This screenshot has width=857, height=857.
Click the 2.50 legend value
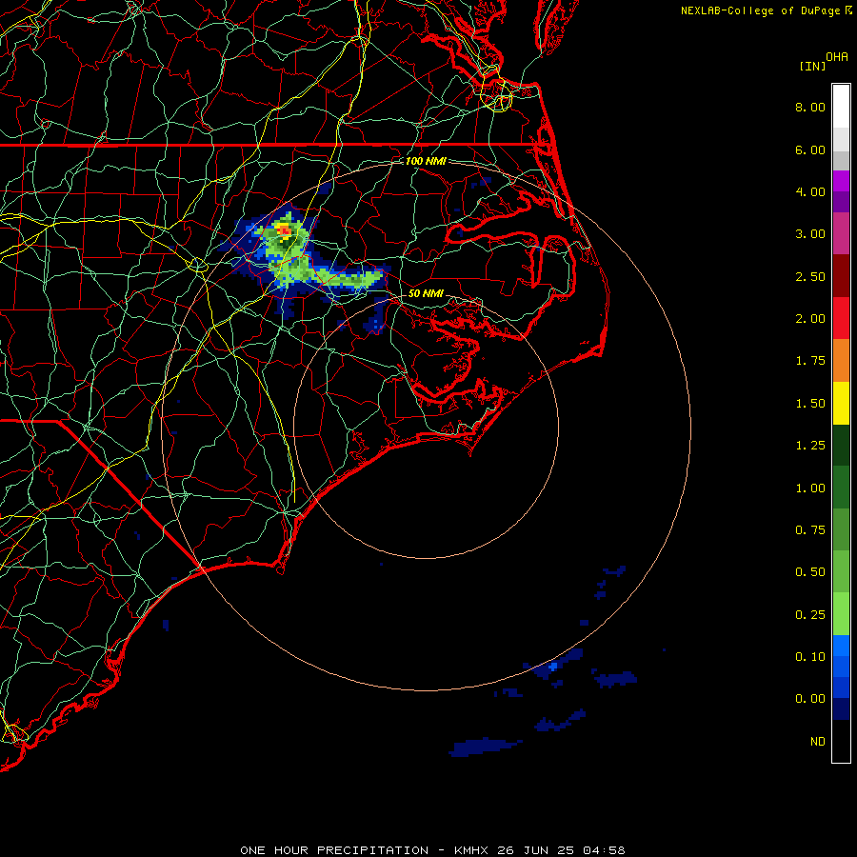810,276
